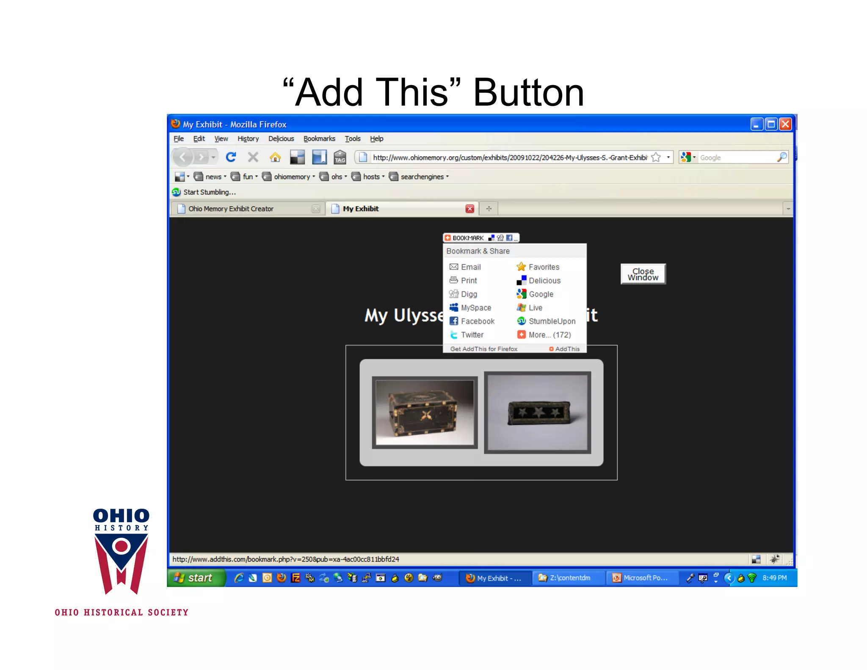Open the FileZilla quick launch icon
The image size is (867, 670).
(295, 578)
